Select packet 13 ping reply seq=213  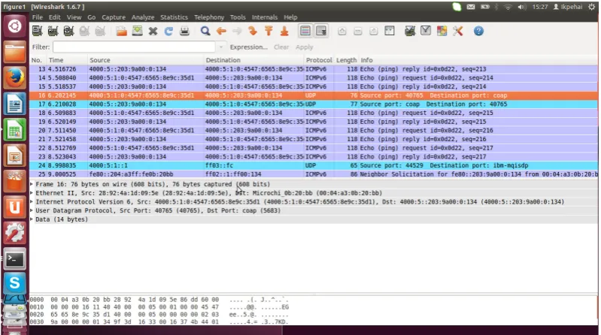[314, 69]
